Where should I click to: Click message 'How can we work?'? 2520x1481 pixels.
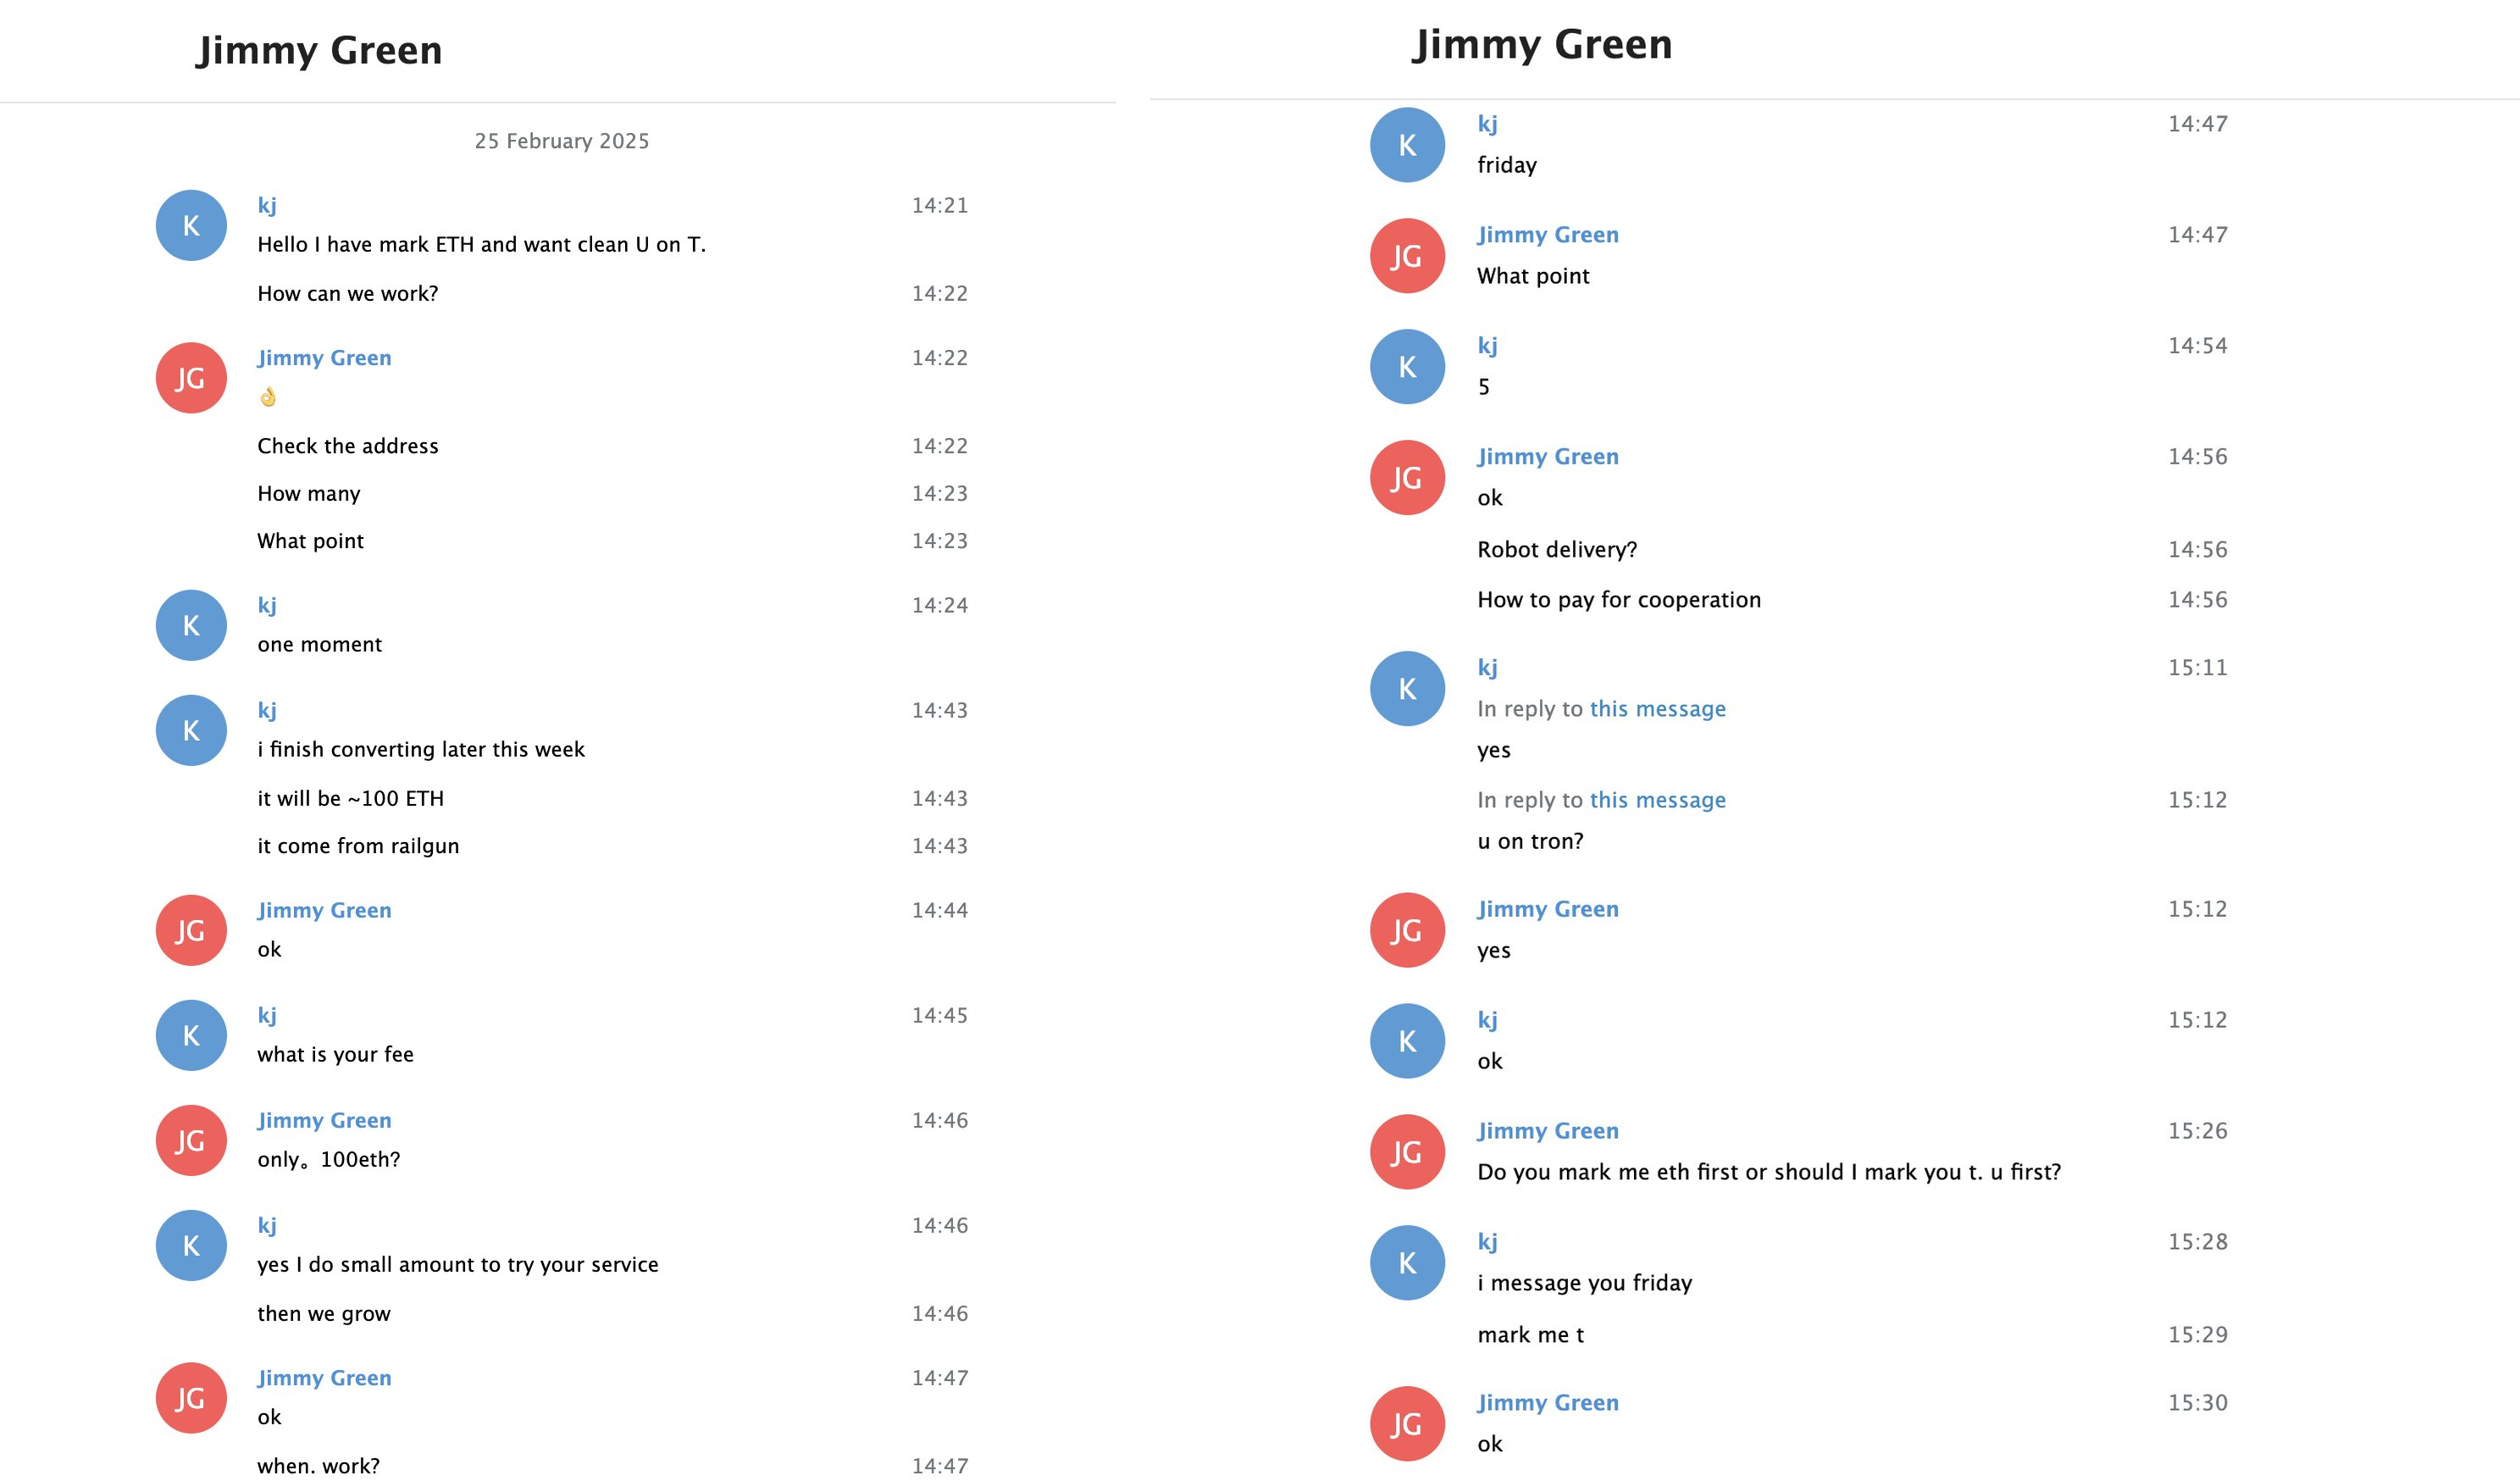tap(348, 294)
